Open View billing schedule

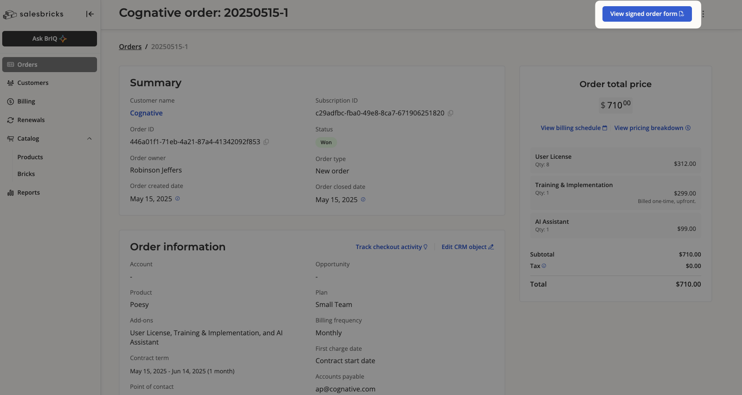coord(574,128)
